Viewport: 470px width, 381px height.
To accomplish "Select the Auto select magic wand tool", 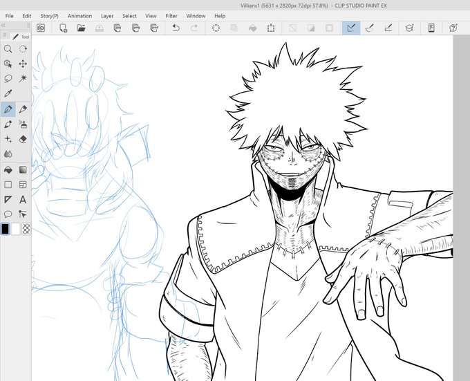I will [x=23, y=79].
